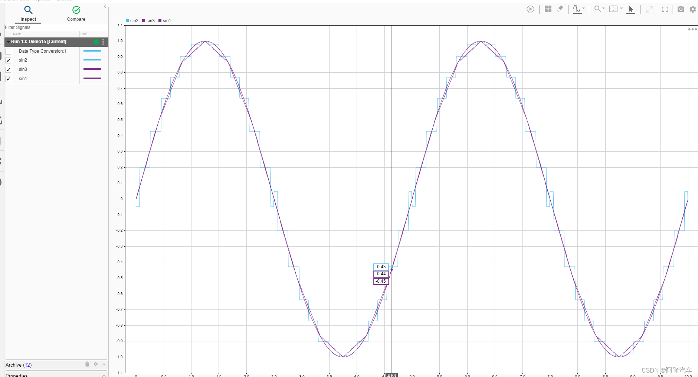Uncheck the sin2 signal checkbox
The image size is (698, 377).
click(8, 60)
